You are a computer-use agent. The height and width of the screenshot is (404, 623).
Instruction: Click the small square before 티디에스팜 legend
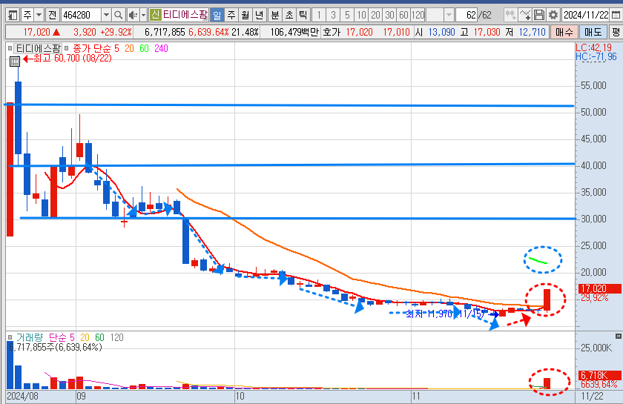(x=10, y=48)
